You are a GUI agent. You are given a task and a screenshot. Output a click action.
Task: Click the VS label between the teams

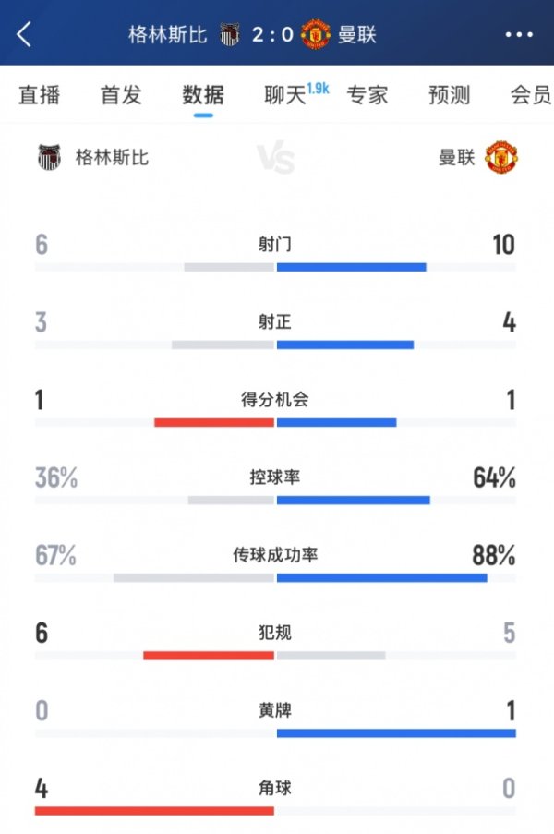point(277,156)
